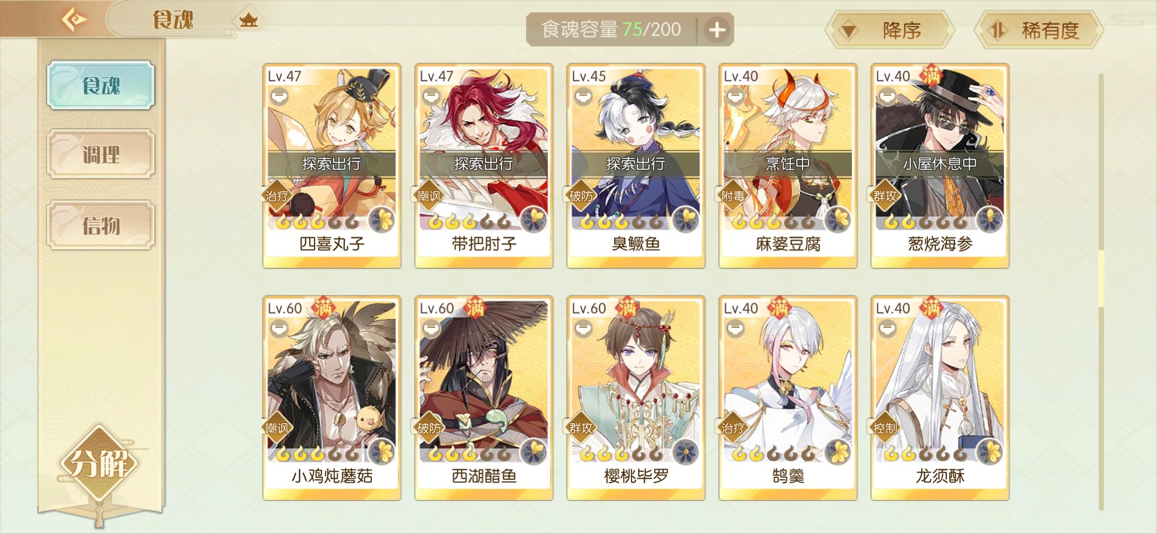Open the 西湖醋鱼 character card
Screen dimensions: 1157x534
coord(484,398)
